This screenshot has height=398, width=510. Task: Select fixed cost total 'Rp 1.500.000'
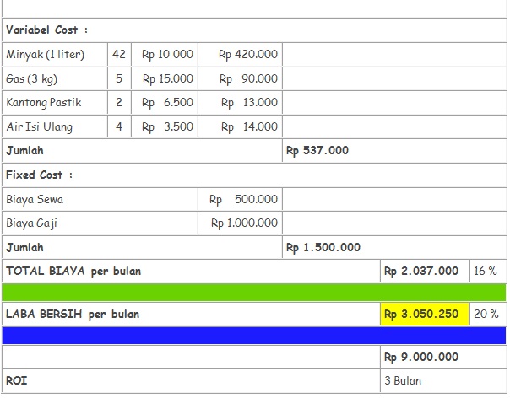323,248
